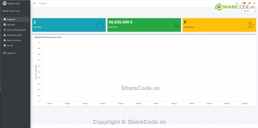The width and height of the screenshot is (258, 128).
Task: Click the Trang chủ breadcrumb in top bar
Action: [43, 3]
